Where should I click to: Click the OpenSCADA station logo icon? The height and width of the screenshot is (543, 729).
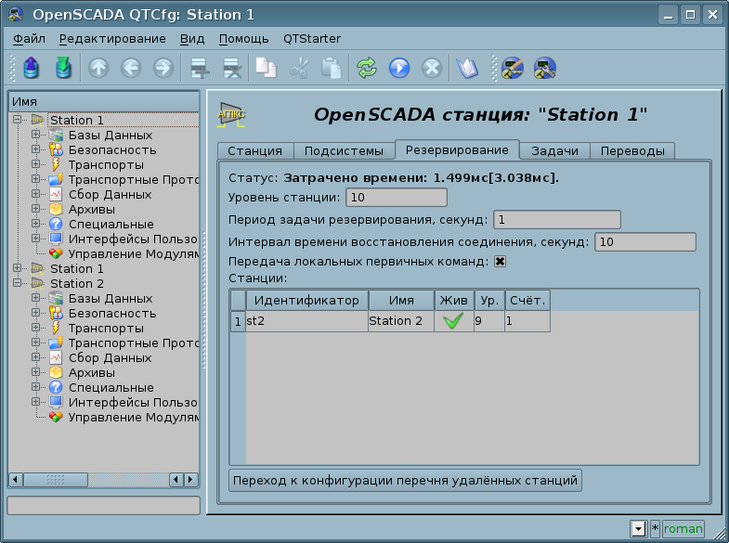click(231, 114)
